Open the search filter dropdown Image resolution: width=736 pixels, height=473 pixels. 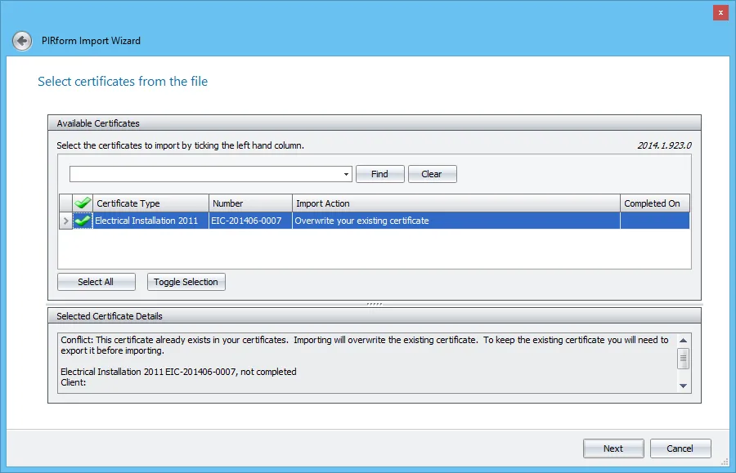point(348,173)
